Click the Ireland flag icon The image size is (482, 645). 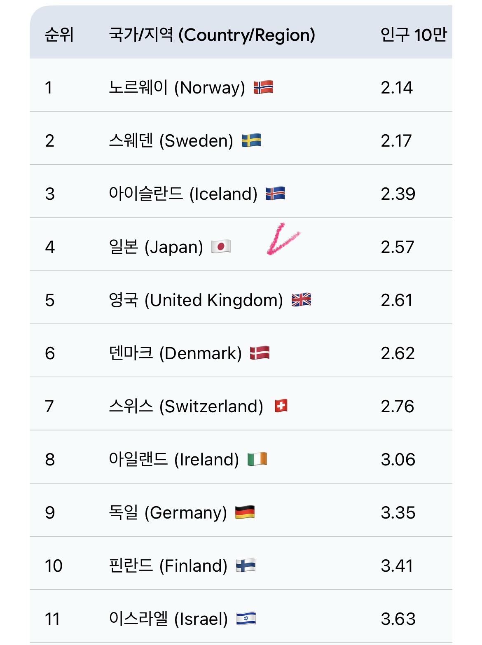[x=257, y=459]
